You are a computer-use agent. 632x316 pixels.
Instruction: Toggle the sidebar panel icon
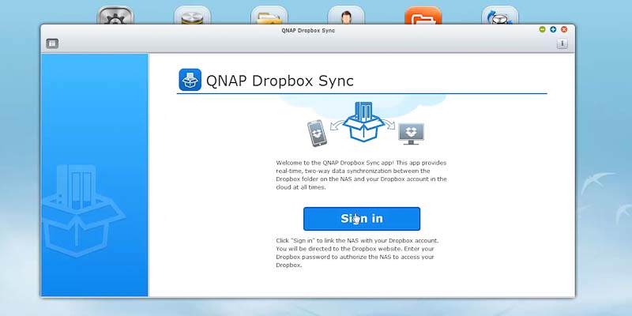click(x=52, y=43)
